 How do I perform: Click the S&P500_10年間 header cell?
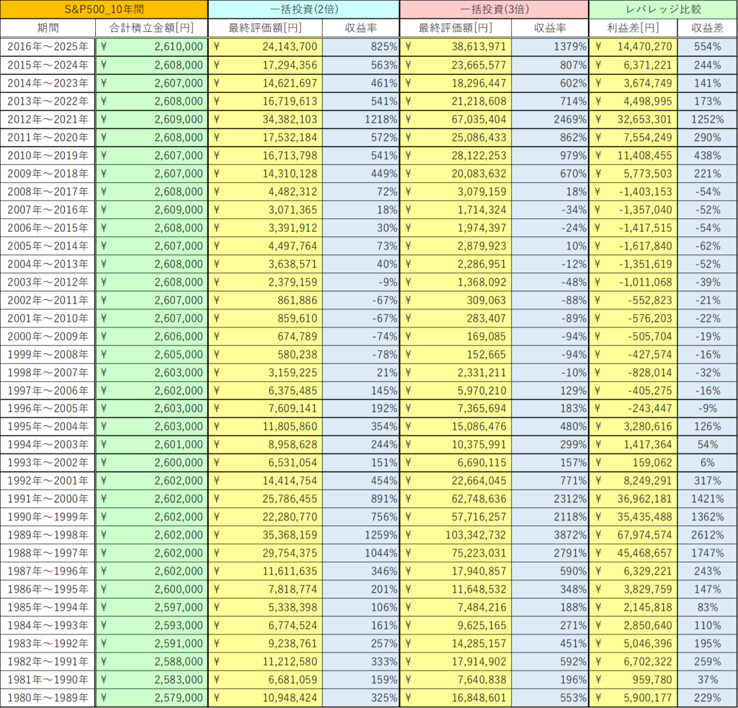point(105,9)
